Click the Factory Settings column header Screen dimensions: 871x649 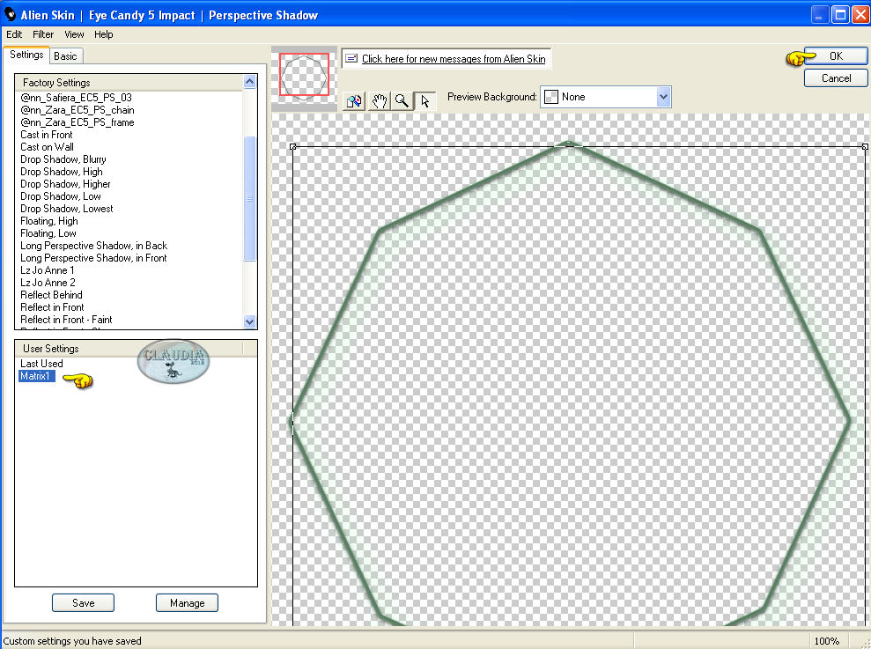click(129, 83)
